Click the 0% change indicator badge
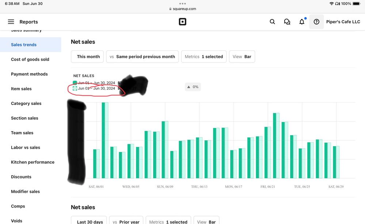Viewport: 365px width, 224px height. pos(193,87)
